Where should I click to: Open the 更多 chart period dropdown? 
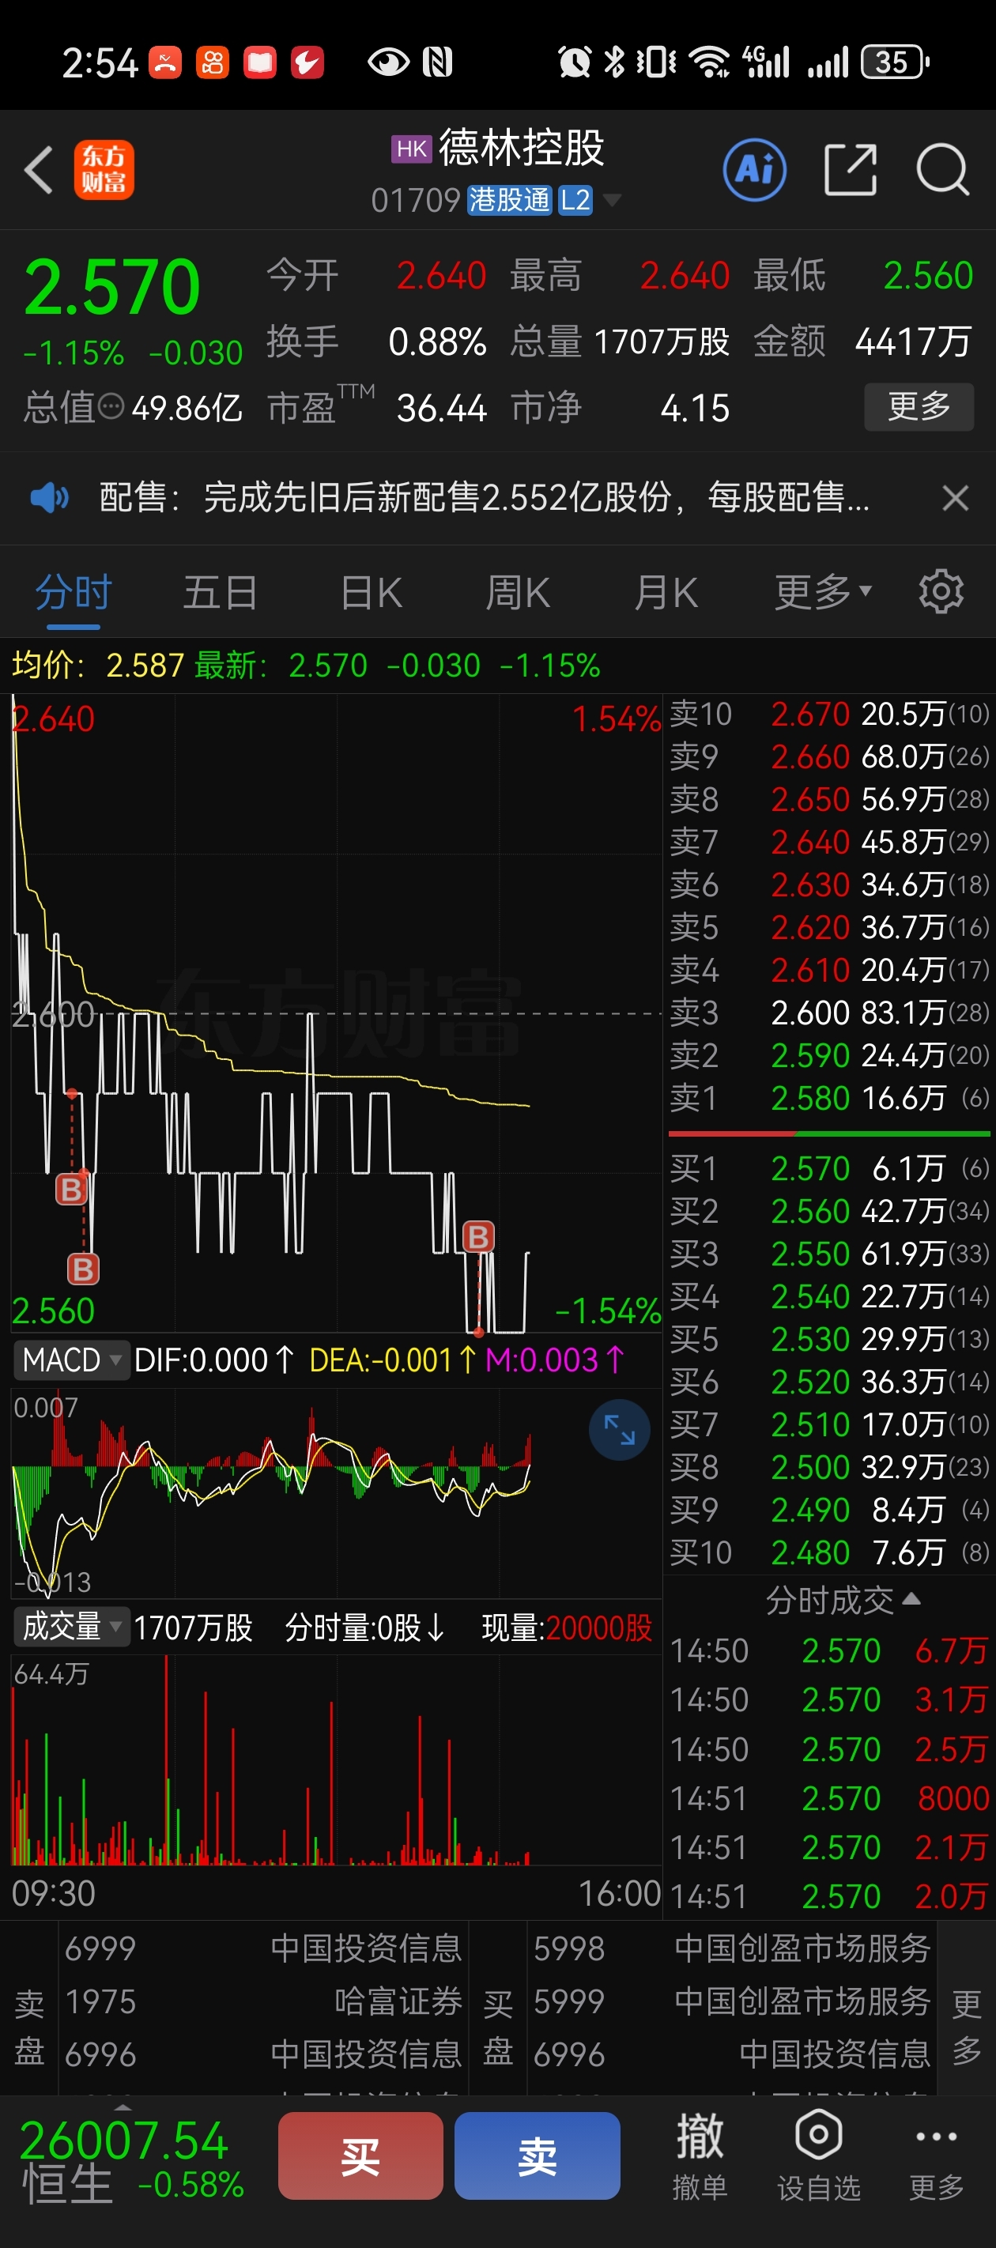point(823,593)
